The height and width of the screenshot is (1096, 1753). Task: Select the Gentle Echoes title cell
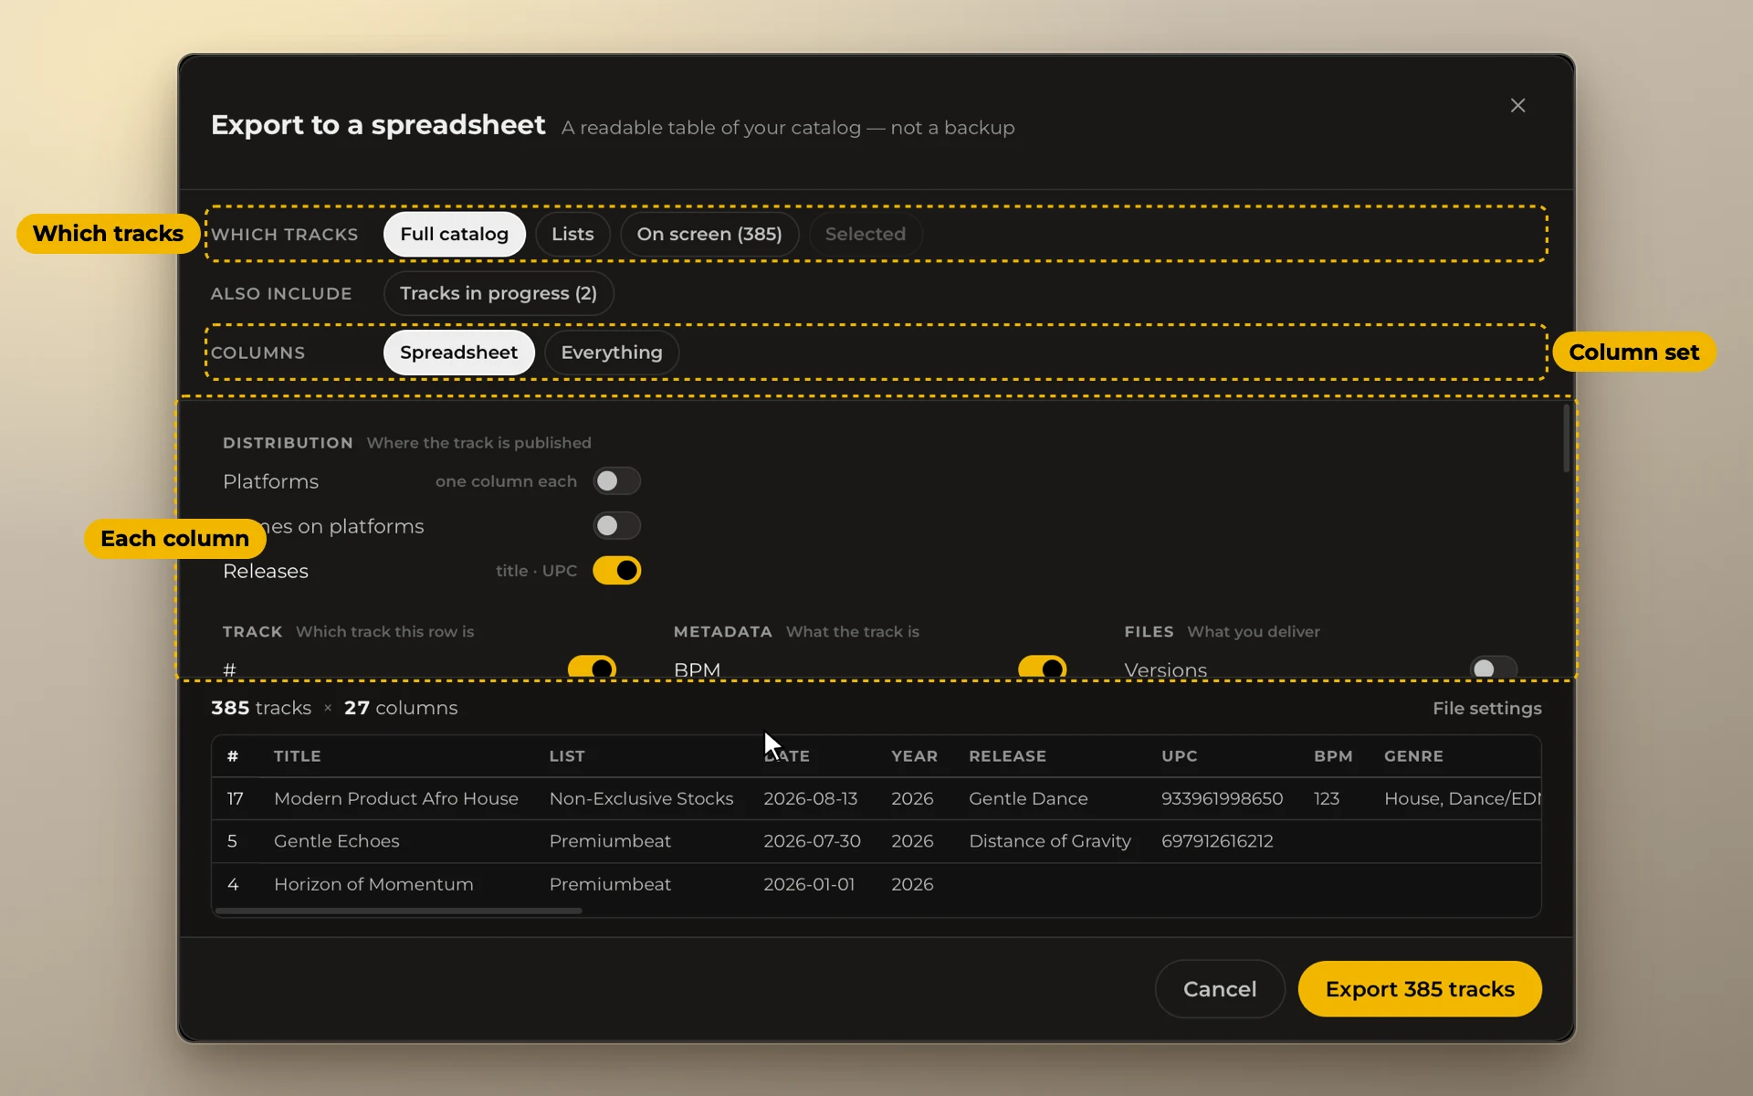pos(337,841)
